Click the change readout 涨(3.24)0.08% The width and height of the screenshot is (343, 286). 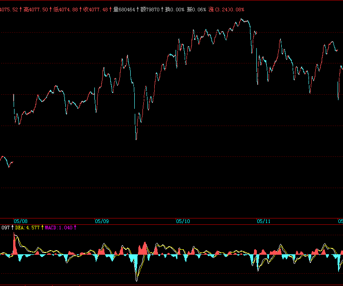coord(226,9)
